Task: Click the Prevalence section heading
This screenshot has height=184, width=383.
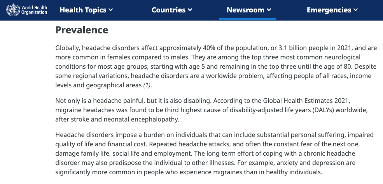Action: [82, 30]
